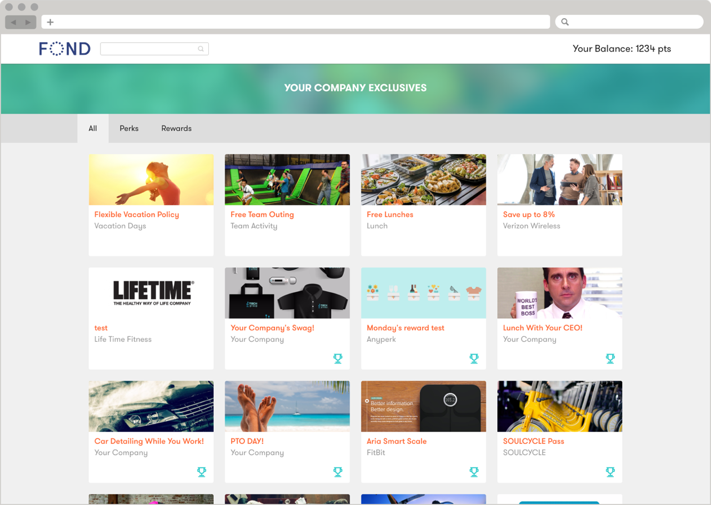Click the FOND logo
The width and height of the screenshot is (711, 505).
coord(65,49)
